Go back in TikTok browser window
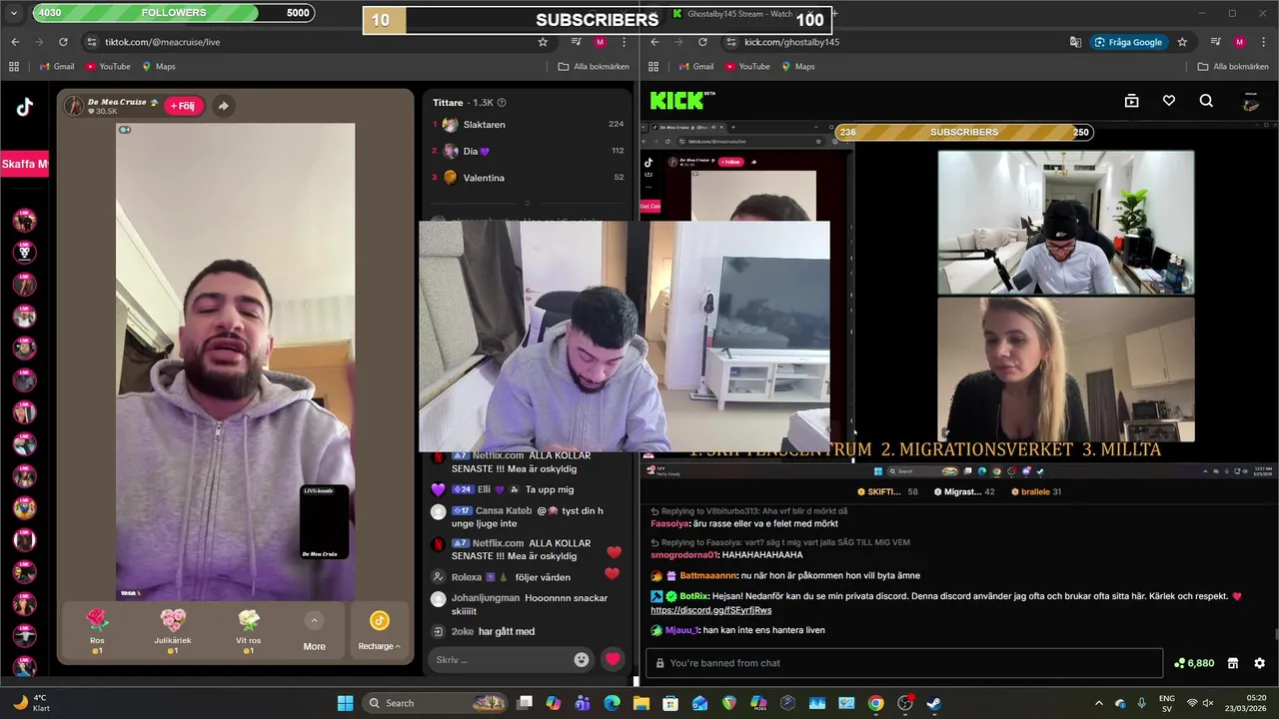Viewport: 1279px width, 719px height. tap(15, 42)
